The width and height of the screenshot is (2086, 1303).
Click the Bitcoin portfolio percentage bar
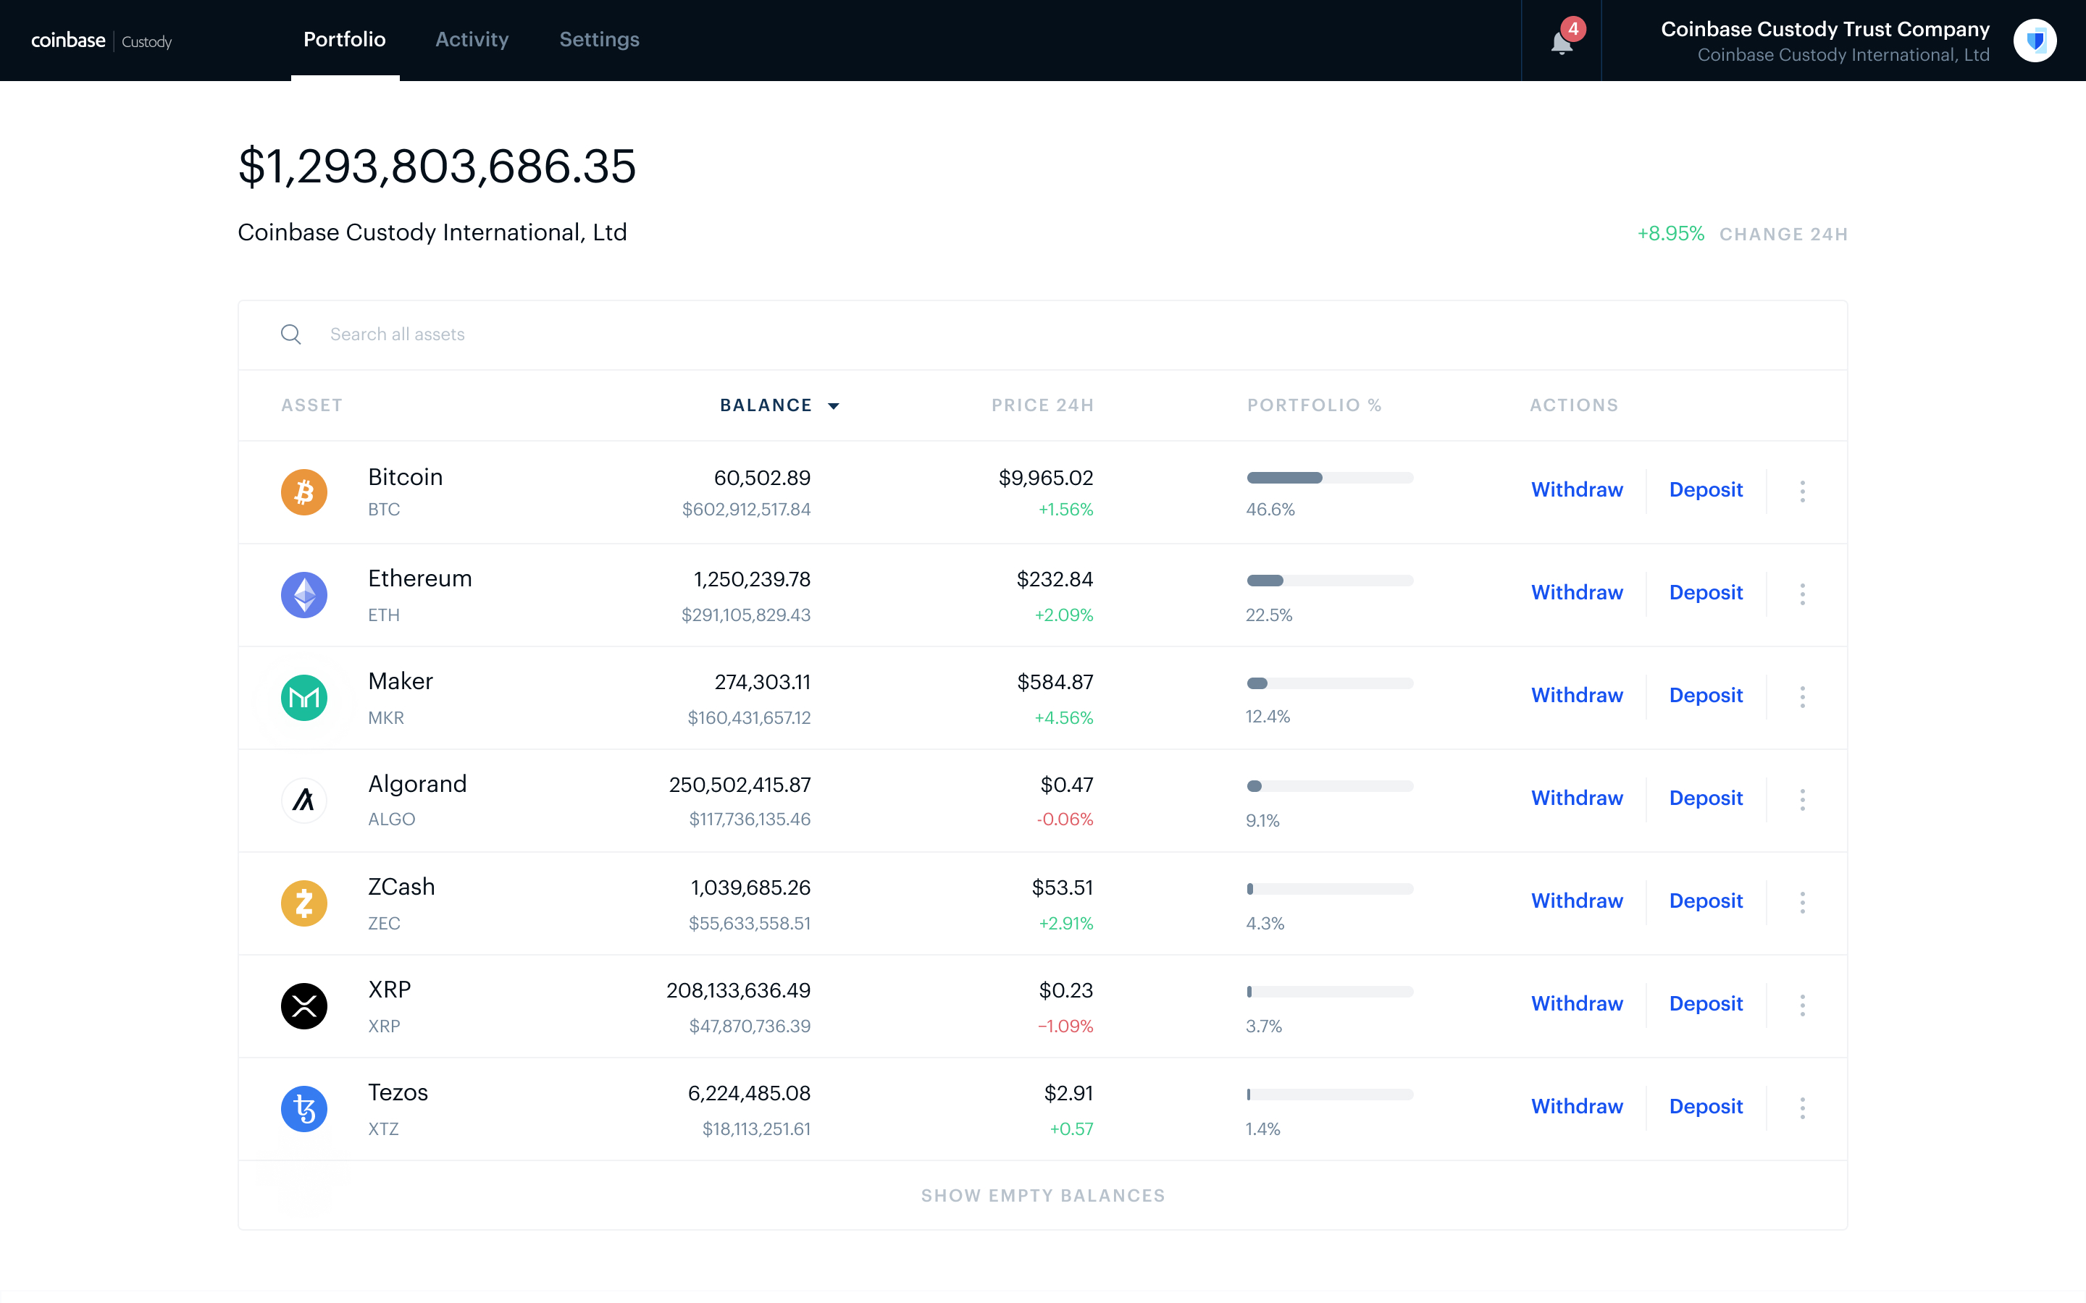[x=1329, y=478]
